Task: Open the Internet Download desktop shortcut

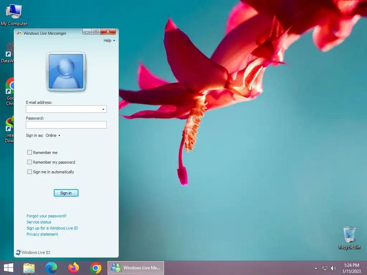Action: (x=9, y=129)
